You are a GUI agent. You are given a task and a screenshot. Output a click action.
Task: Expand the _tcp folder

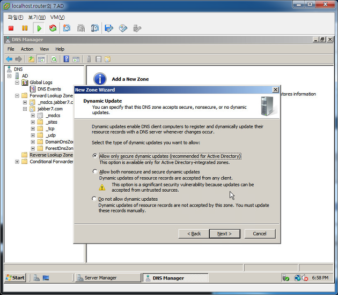pyautogui.click(x=33, y=128)
